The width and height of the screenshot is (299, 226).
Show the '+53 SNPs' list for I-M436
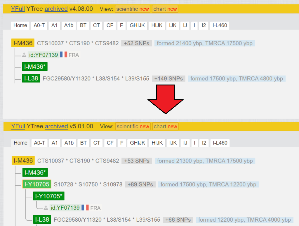[x=137, y=161]
